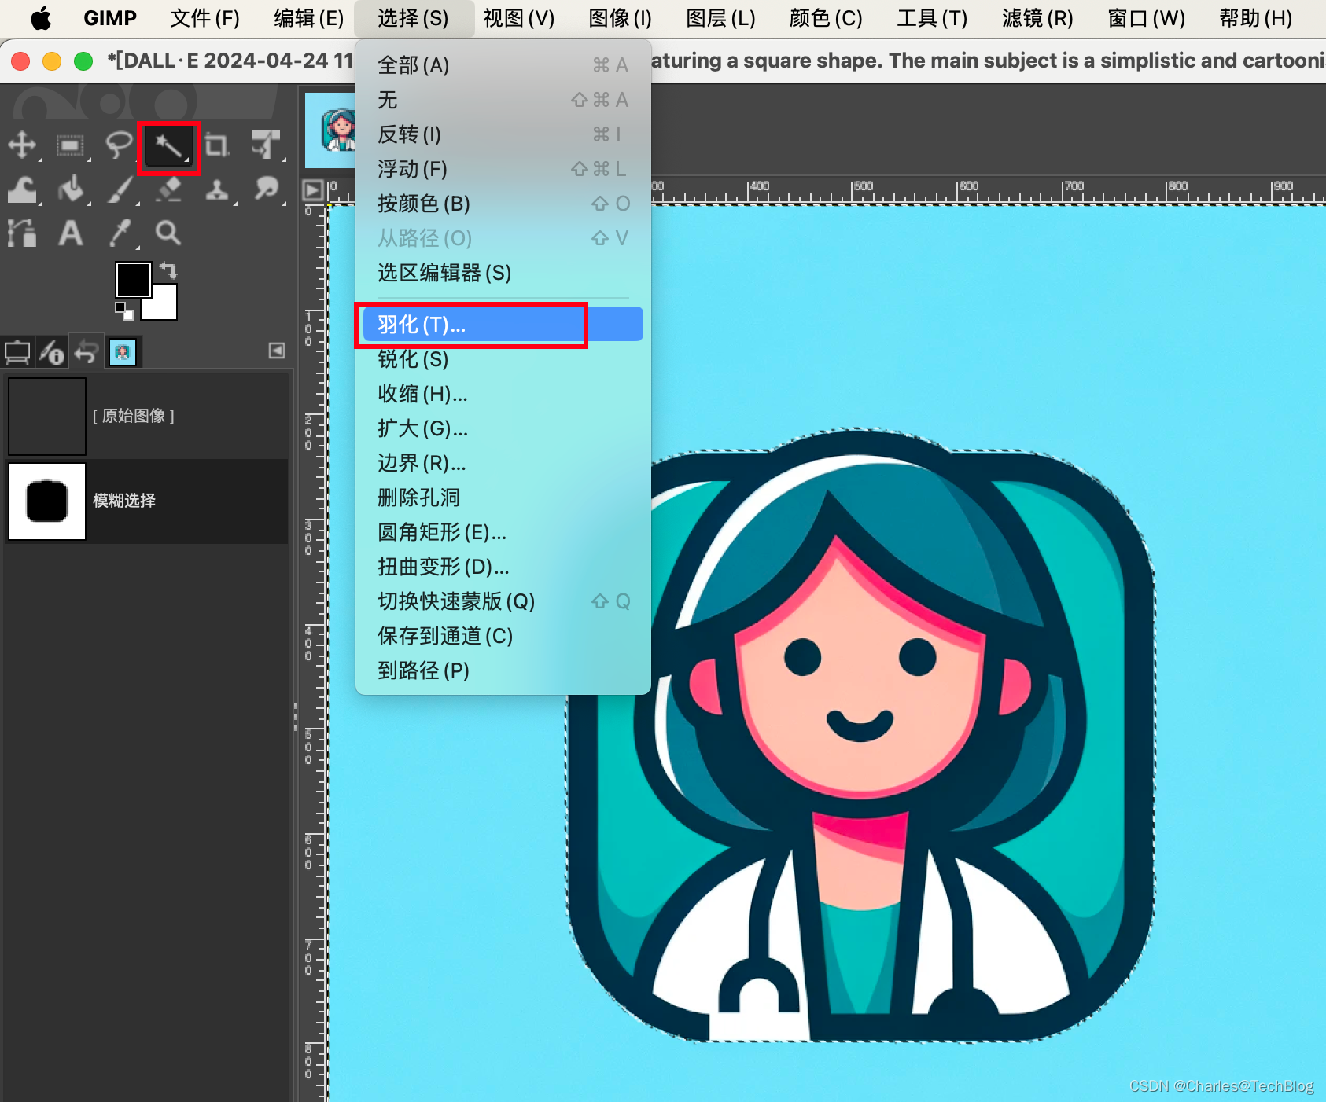This screenshot has height=1102, width=1326.
Task: Open the 工具 (T) menu
Action: click(933, 18)
